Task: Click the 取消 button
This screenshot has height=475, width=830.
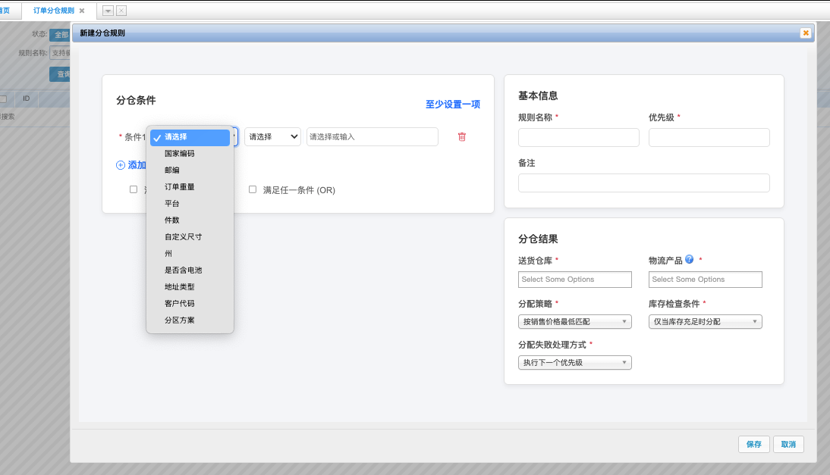Action: (x=788, y=444)
